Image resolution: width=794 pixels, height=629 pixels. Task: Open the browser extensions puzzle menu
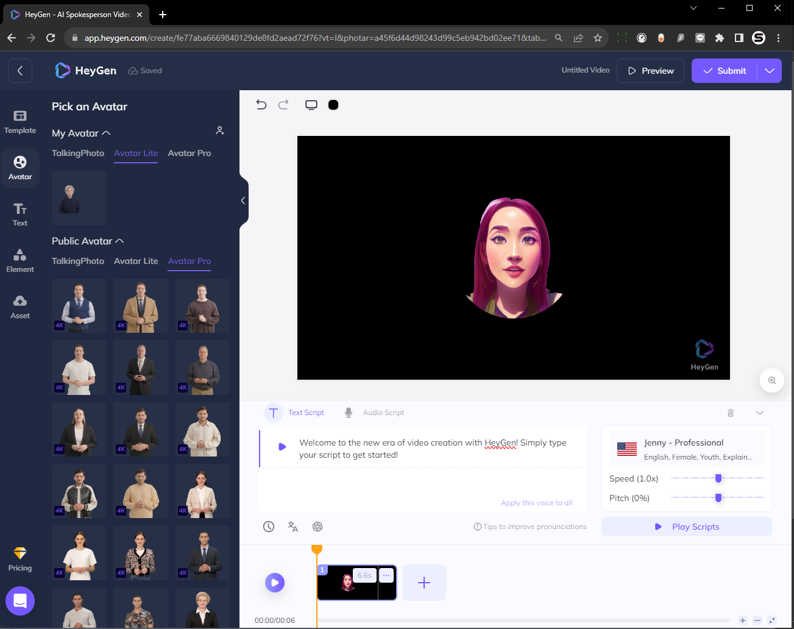click(720, 38)
